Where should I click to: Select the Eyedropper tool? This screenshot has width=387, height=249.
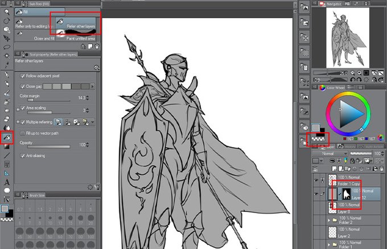point(7,65)
